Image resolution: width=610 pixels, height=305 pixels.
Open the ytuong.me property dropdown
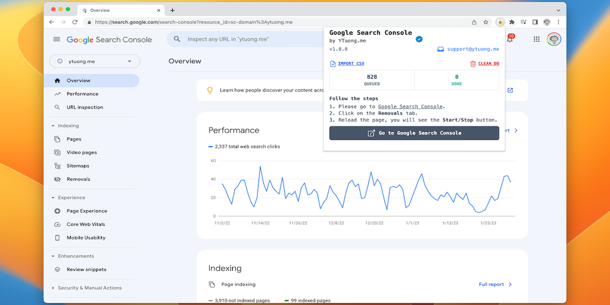pos(94,61)
